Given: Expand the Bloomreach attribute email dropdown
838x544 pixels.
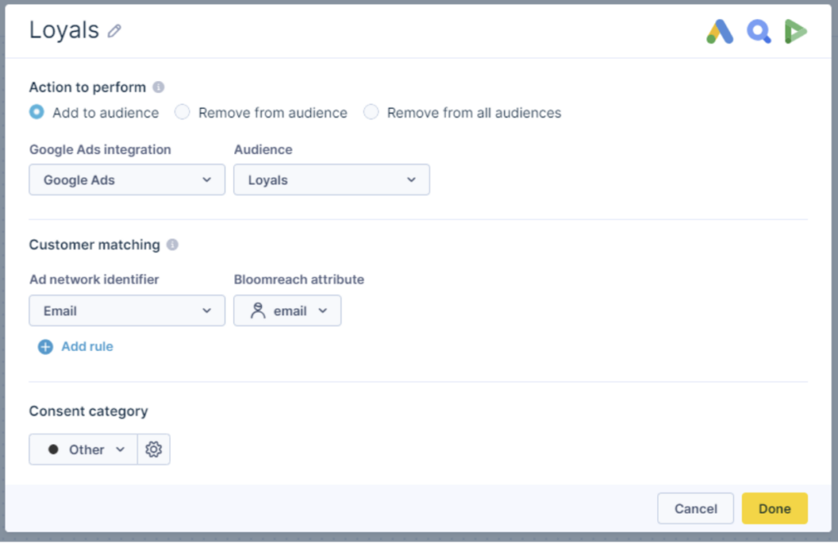Looking at the screenshot, I should [287, 311].
